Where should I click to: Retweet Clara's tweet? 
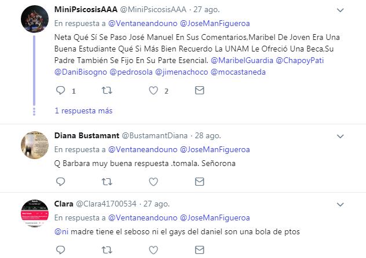click(x=107, y=250)
